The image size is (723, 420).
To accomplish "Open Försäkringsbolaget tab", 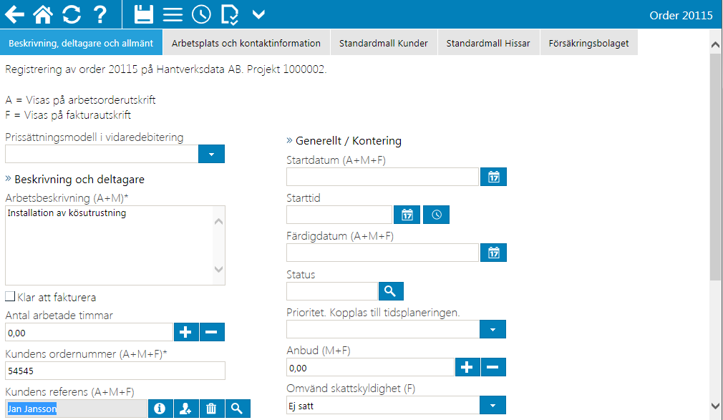I will [x=589, y=43].
